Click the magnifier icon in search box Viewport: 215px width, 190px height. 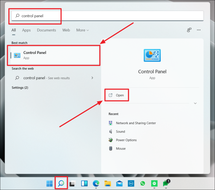coord(17,16)
